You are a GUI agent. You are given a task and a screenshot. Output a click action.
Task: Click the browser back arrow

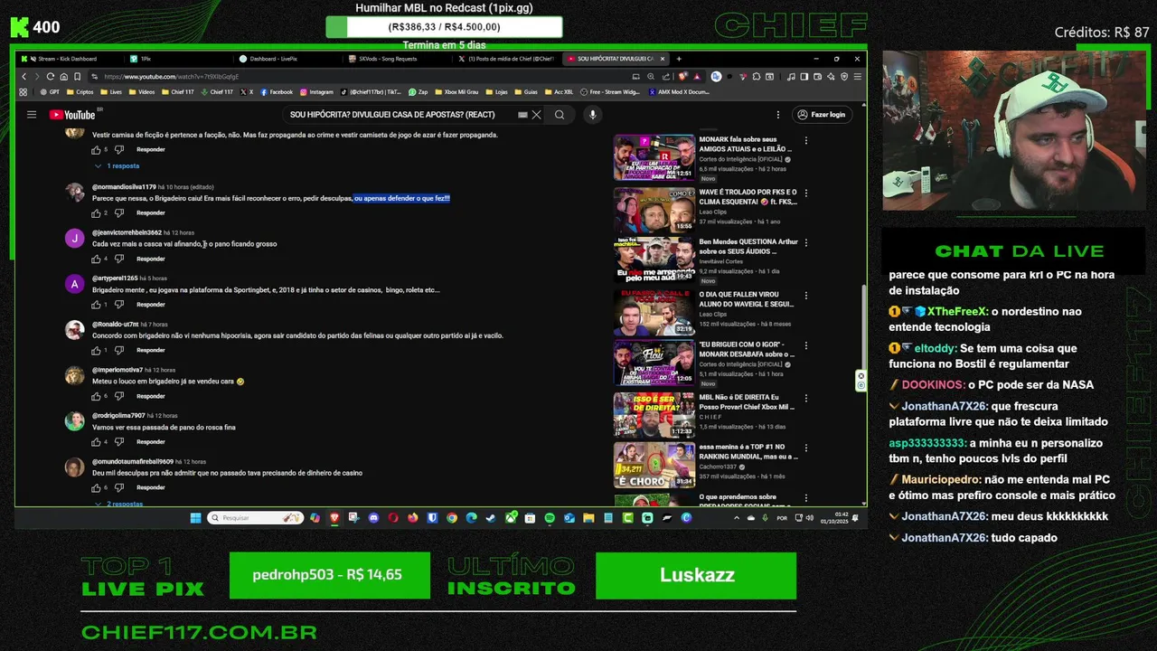24,77
